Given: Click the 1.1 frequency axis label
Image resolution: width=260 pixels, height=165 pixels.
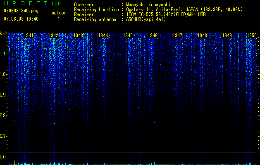Looking at the screenshot, I should tap(4, 54).
